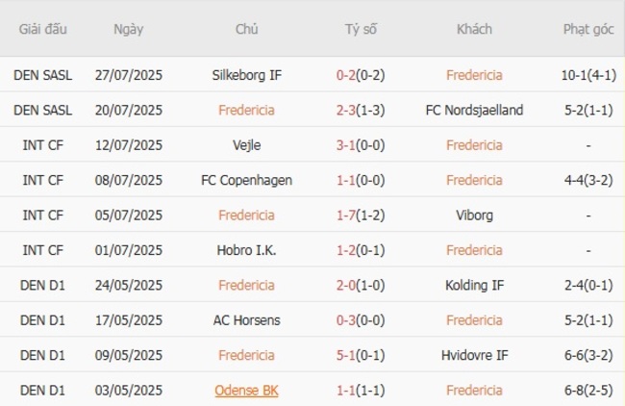The image size is (625, 406).
Task: Click the Hvidovre IF team name
Action: click(x=474, y=355)
